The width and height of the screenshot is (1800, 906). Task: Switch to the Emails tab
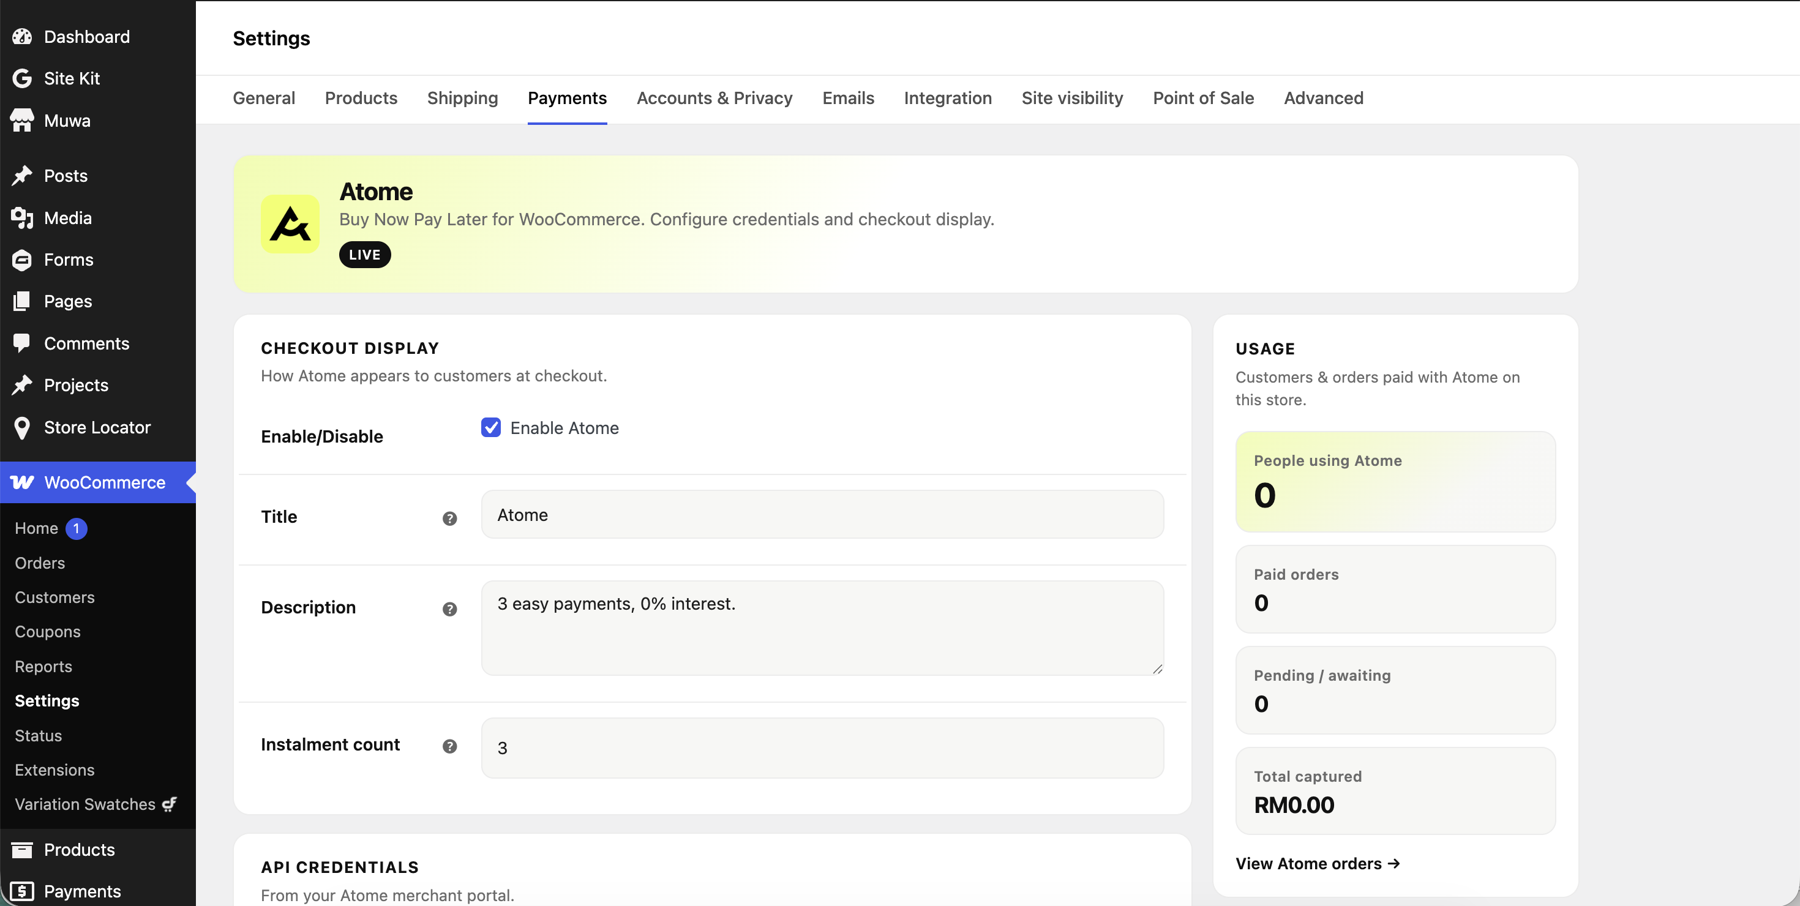(x=849, y=99)
